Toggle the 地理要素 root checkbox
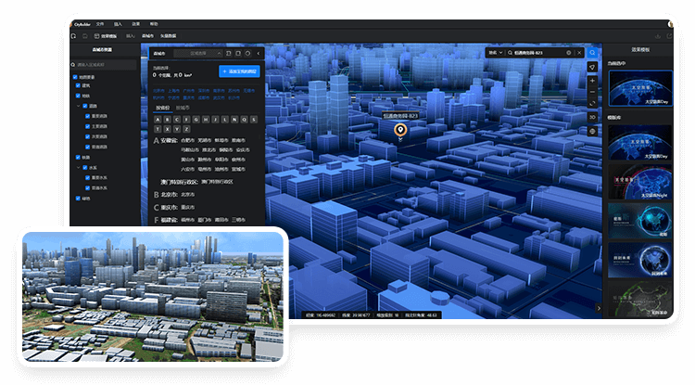695x385 pixels. click(x=77, y=76)
